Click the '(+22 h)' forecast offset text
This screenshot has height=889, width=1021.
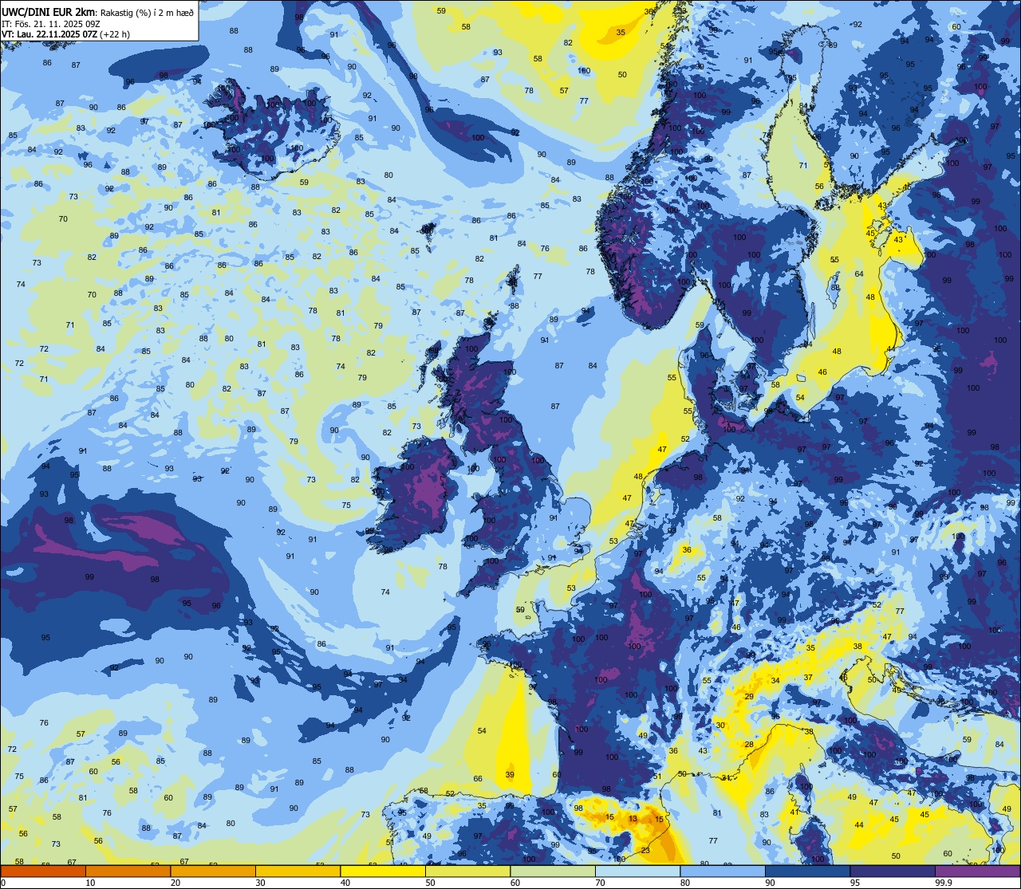pos(115,35)
